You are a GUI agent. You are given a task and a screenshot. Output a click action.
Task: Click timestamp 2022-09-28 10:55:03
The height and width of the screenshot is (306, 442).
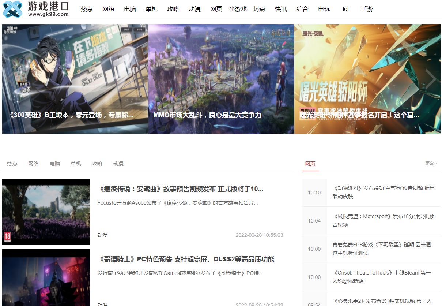(x=259, y=235)
